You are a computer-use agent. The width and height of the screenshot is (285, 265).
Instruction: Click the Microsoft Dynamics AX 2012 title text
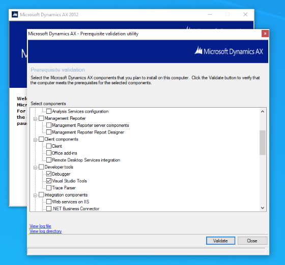coord(49,15)
